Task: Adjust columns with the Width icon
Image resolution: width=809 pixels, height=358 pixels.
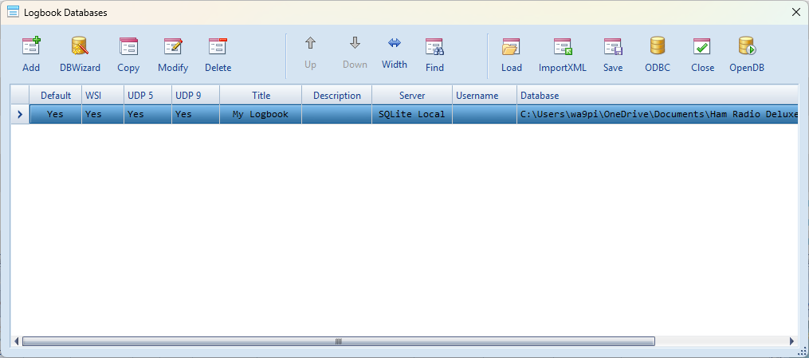Action: click(395, 43)
